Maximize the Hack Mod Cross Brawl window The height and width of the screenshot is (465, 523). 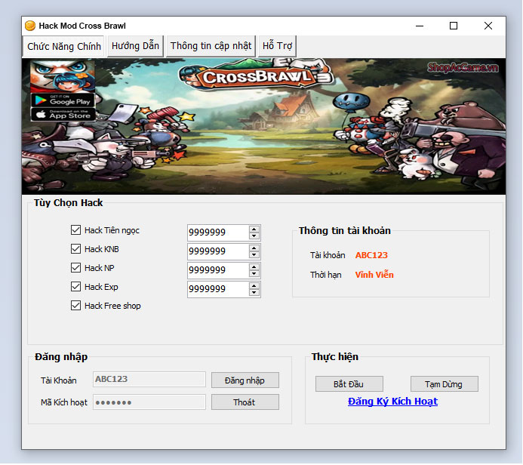[454, 26]
